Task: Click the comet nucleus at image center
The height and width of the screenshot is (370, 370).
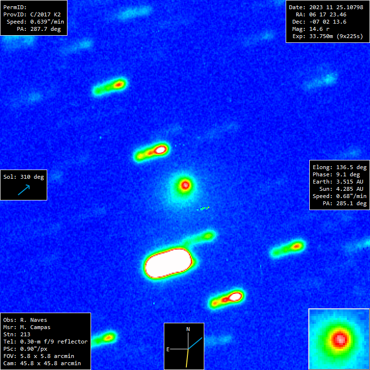Action: 185,185
